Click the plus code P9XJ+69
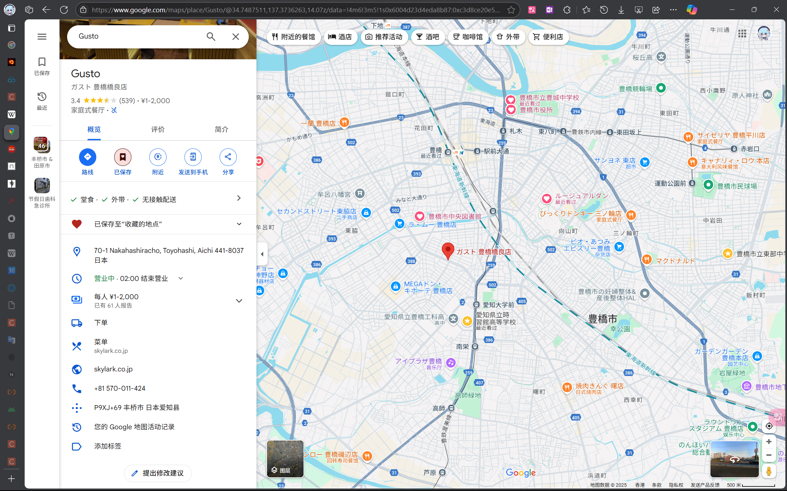The width and height of the screenshot is (787, 491). click(x=137, y=408)
